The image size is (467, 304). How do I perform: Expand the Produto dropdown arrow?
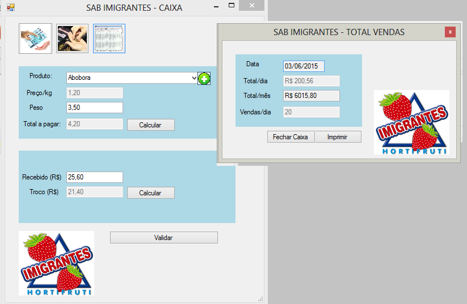194,78
